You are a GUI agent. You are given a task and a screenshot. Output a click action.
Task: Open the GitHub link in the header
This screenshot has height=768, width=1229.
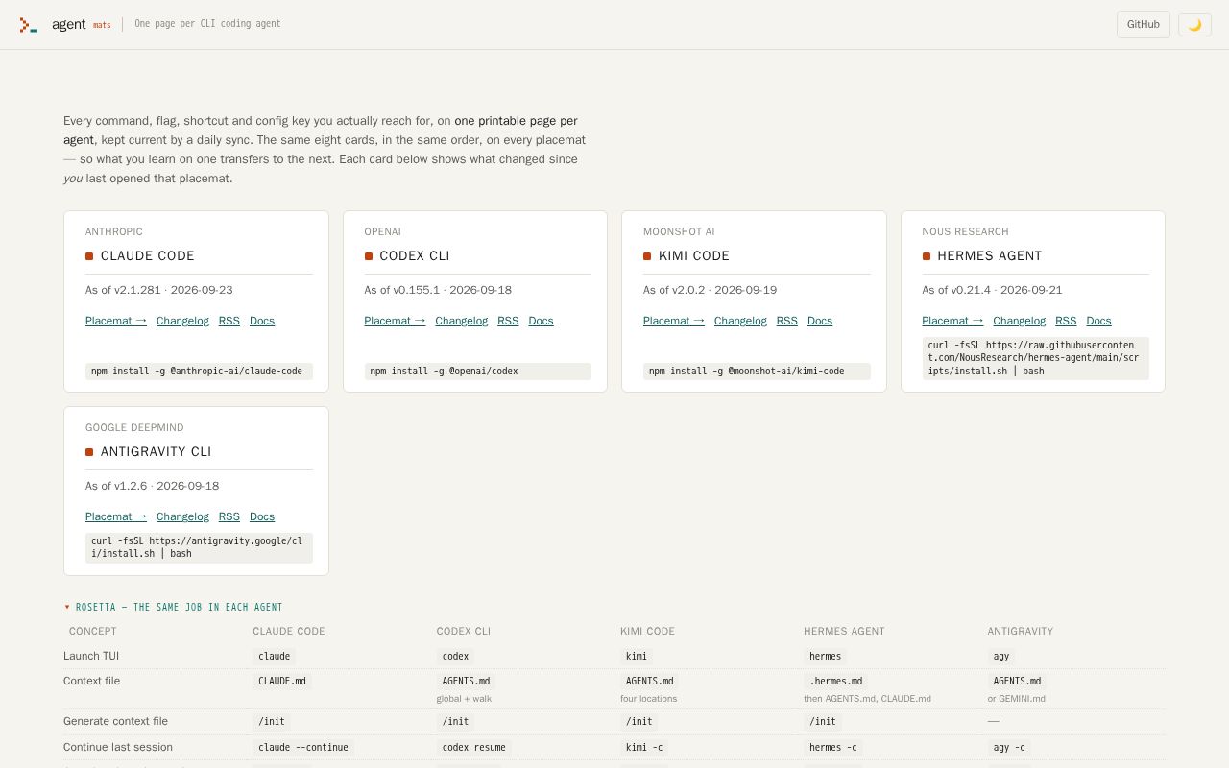1143,25
